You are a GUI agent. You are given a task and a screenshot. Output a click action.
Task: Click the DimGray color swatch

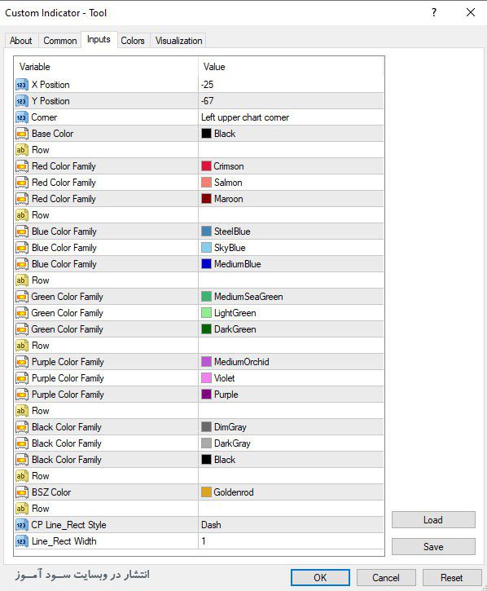coord(206,427)
